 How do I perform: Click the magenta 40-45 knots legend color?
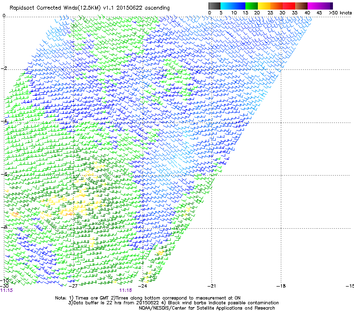click(x=314, y=6)
